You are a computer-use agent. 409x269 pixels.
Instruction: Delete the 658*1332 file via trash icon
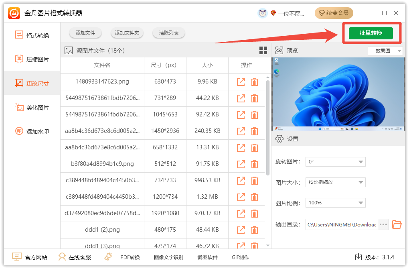pyautogui.click(x=255, y=148)
